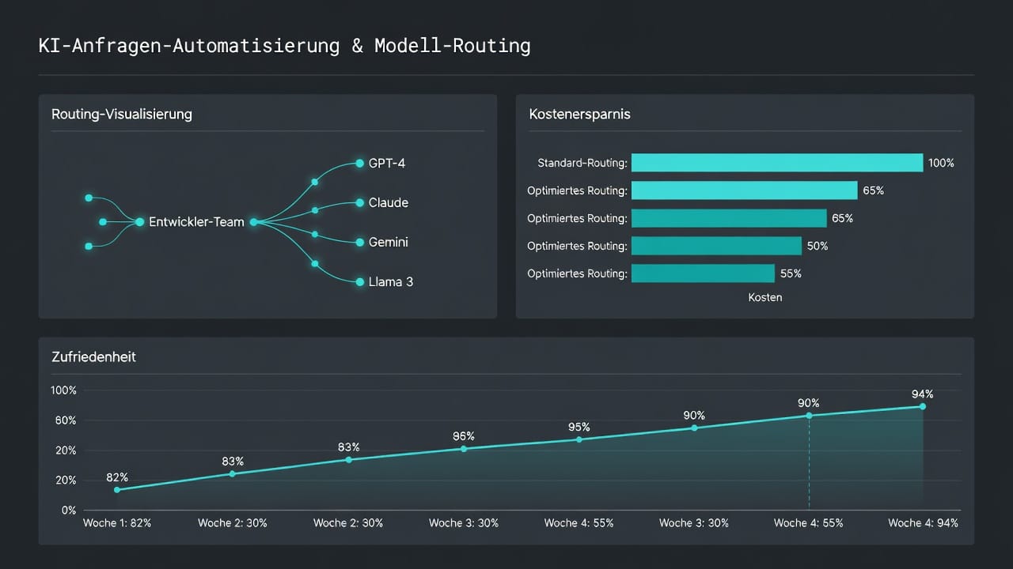The image size is (1013, 569).
Task: Select the Gemini model node
Action: (x=360, y=242)
